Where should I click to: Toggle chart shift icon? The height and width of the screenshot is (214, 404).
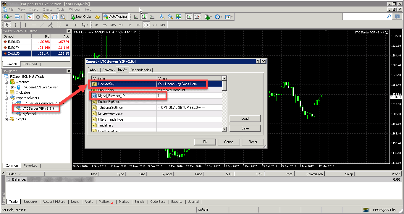pos(197,17)
